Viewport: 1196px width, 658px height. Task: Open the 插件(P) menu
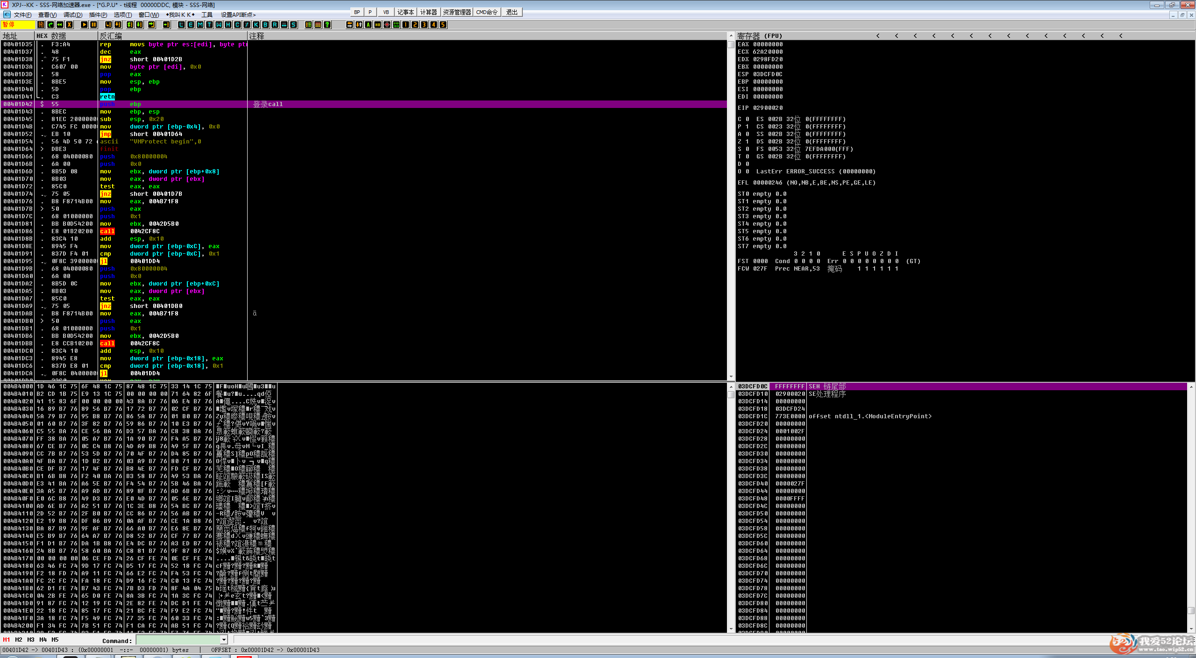point(98,15)
